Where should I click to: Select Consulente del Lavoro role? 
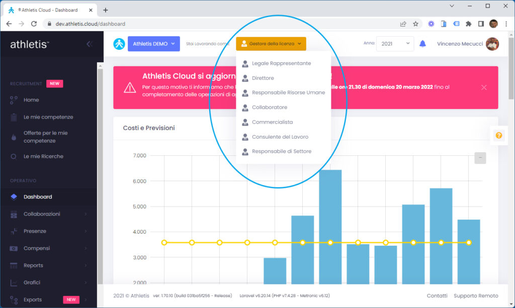coord(283,137)
